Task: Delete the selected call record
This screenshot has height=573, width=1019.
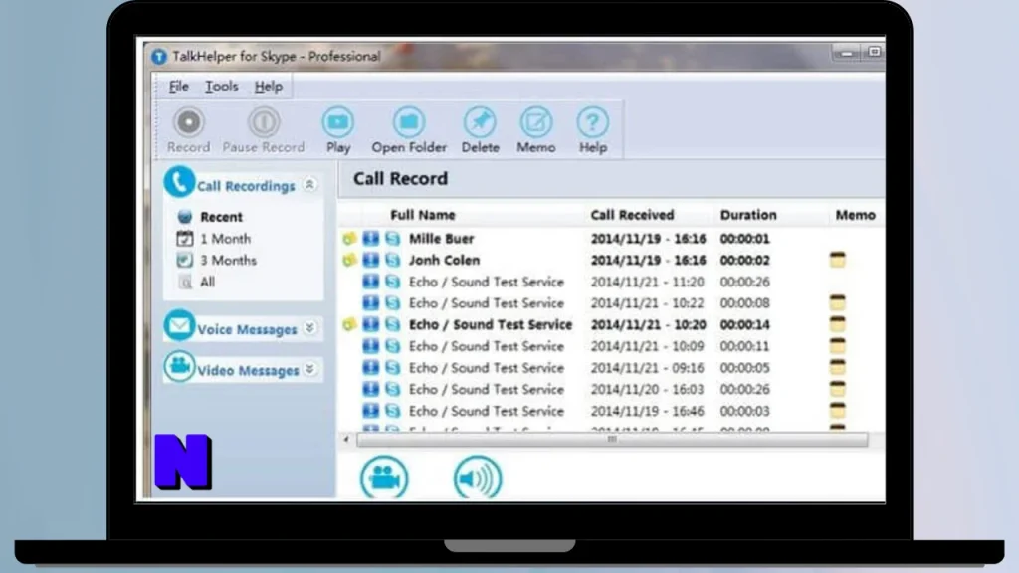Action: [x=481, y=130]
